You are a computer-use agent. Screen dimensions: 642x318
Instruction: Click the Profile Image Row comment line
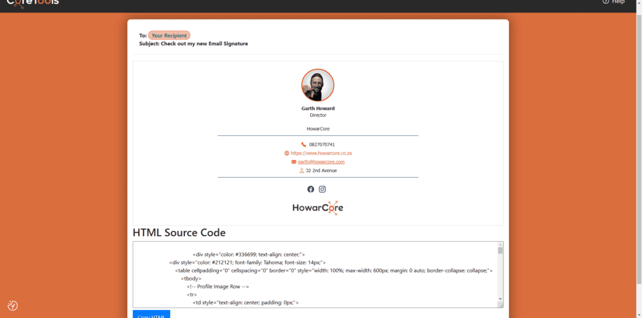218,287
